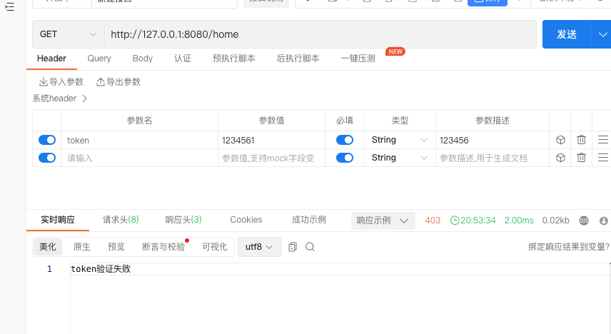
Task: Click cube icon in empty parameter row
Action: coord(560,158)
